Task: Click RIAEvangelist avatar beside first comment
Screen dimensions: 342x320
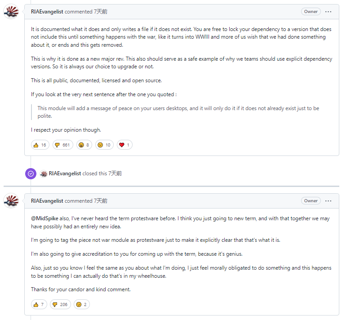Action: click(11, 12)
